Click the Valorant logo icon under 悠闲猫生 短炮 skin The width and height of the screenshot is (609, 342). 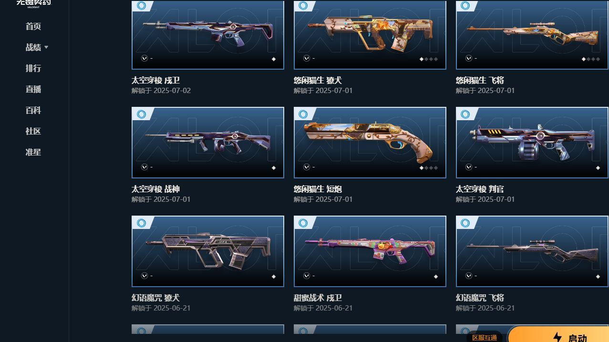307,167
